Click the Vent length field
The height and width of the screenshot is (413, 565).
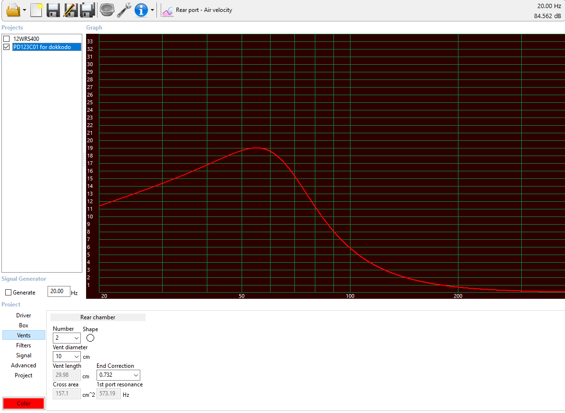pyautogui.click(x=67, y=375)
